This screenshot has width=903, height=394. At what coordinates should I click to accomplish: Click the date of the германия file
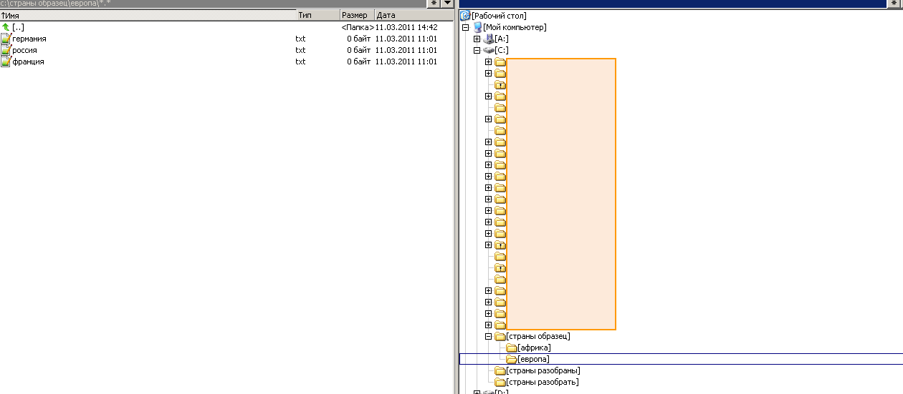point(406,39)
